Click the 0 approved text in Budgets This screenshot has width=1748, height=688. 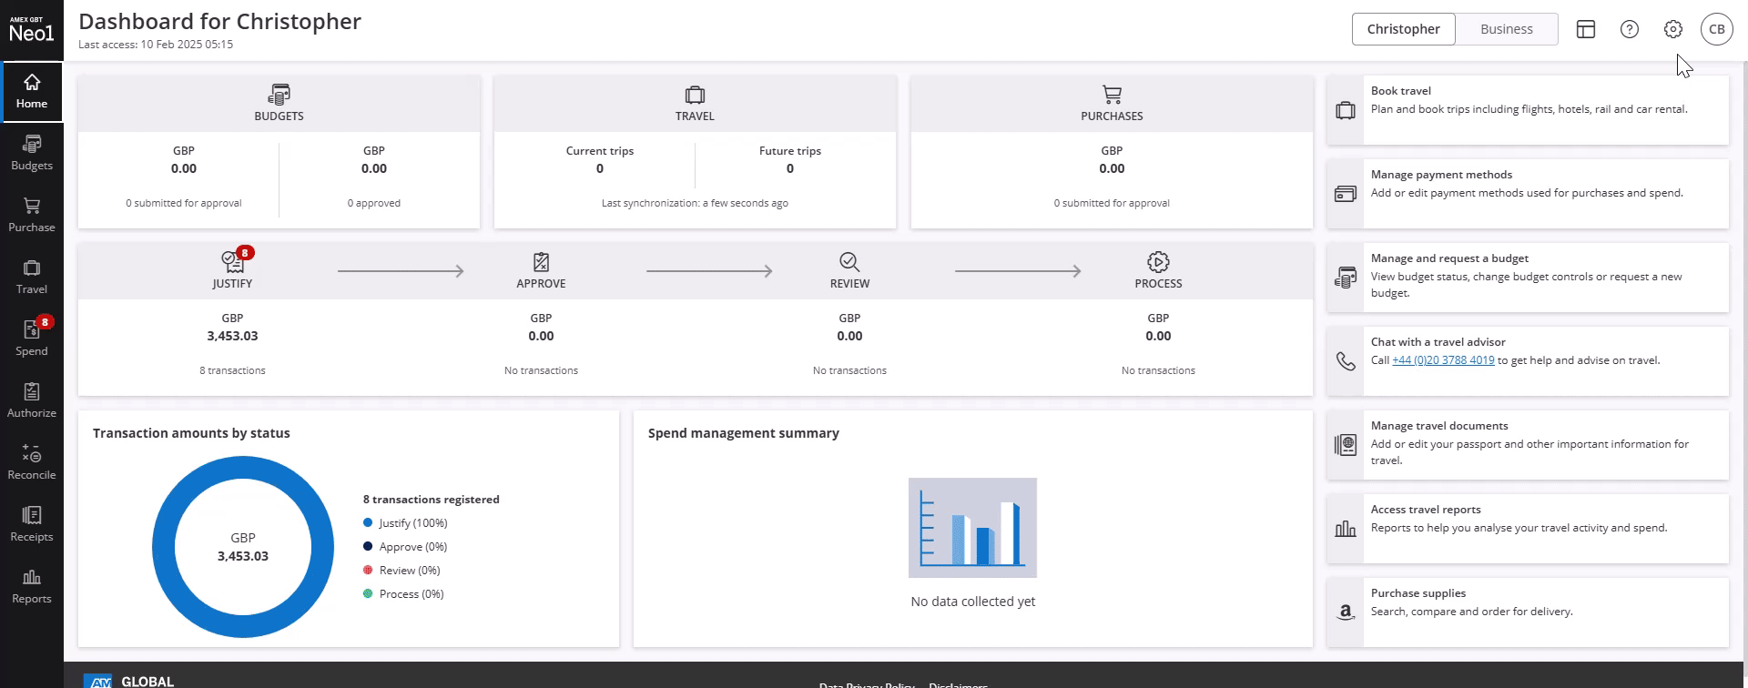(374, 203)
